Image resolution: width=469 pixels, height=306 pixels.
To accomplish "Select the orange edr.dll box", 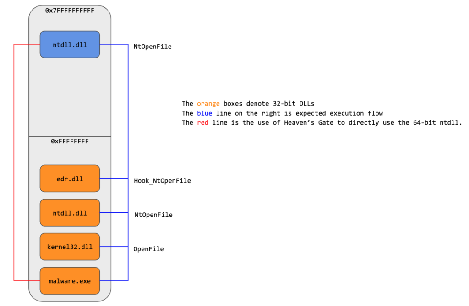I will (70, 179).
